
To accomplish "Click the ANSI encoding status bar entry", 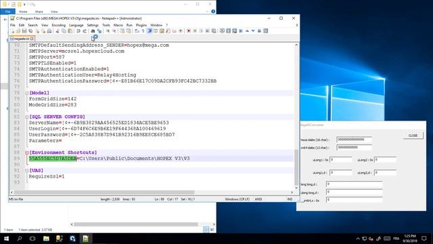I will pyautogui.click(x=258, y=199).
